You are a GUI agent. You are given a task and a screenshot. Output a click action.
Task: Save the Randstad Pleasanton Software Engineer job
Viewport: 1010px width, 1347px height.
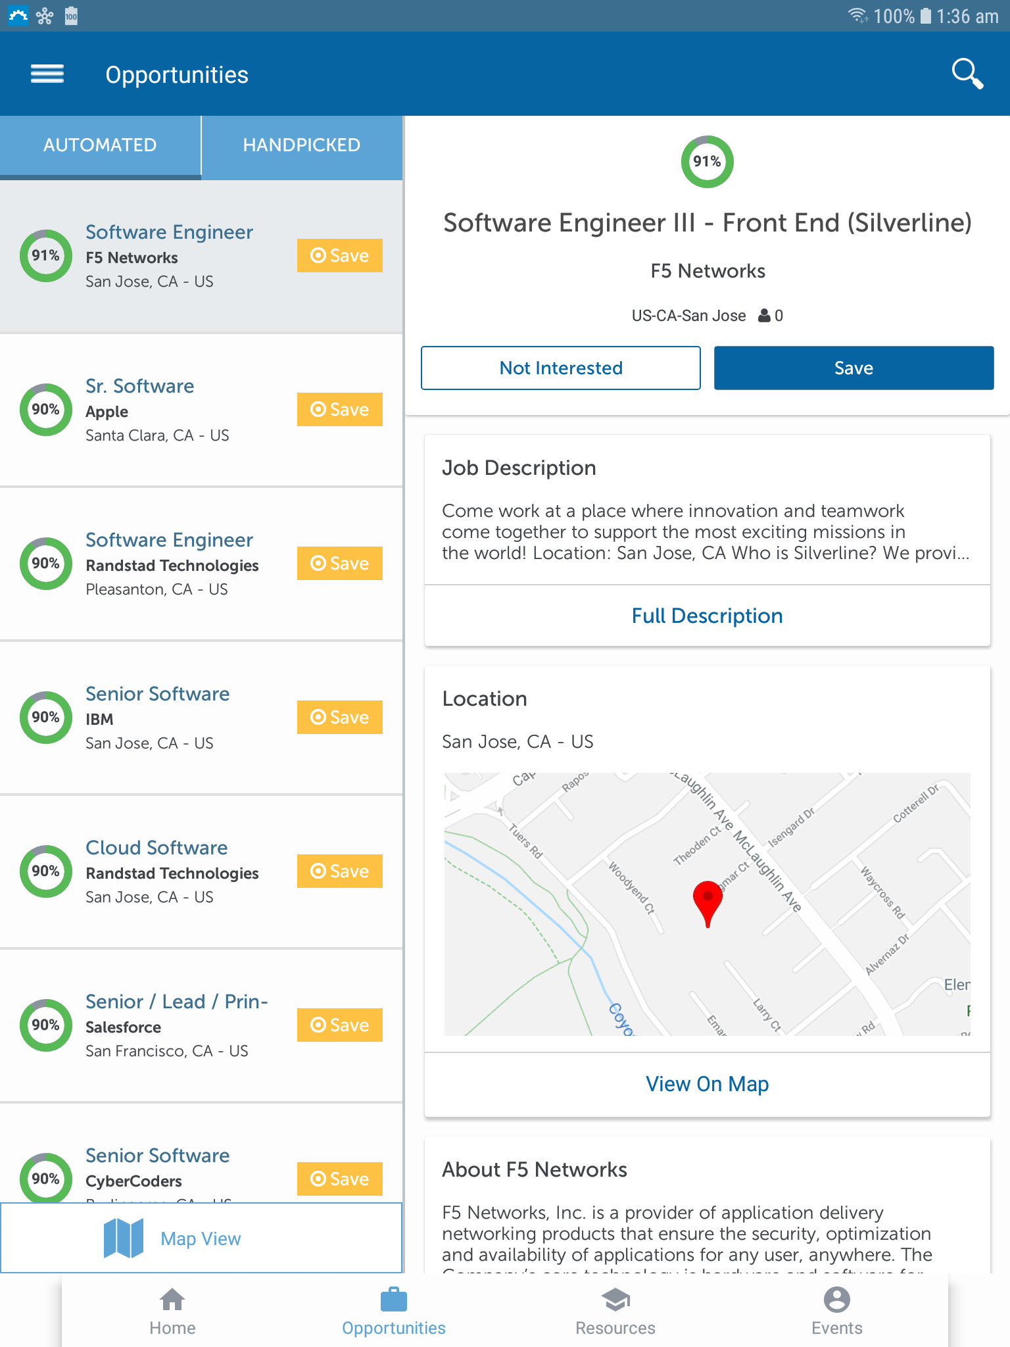point(339,563)
